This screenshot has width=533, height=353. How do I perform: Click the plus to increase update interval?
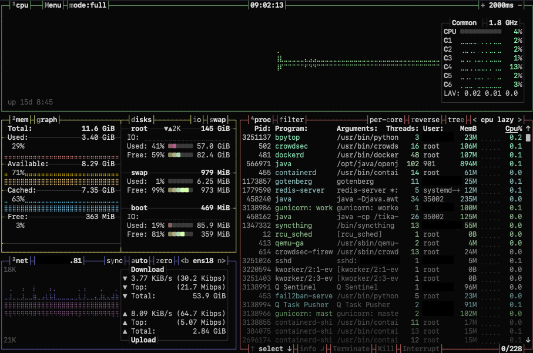pos(482,5)
